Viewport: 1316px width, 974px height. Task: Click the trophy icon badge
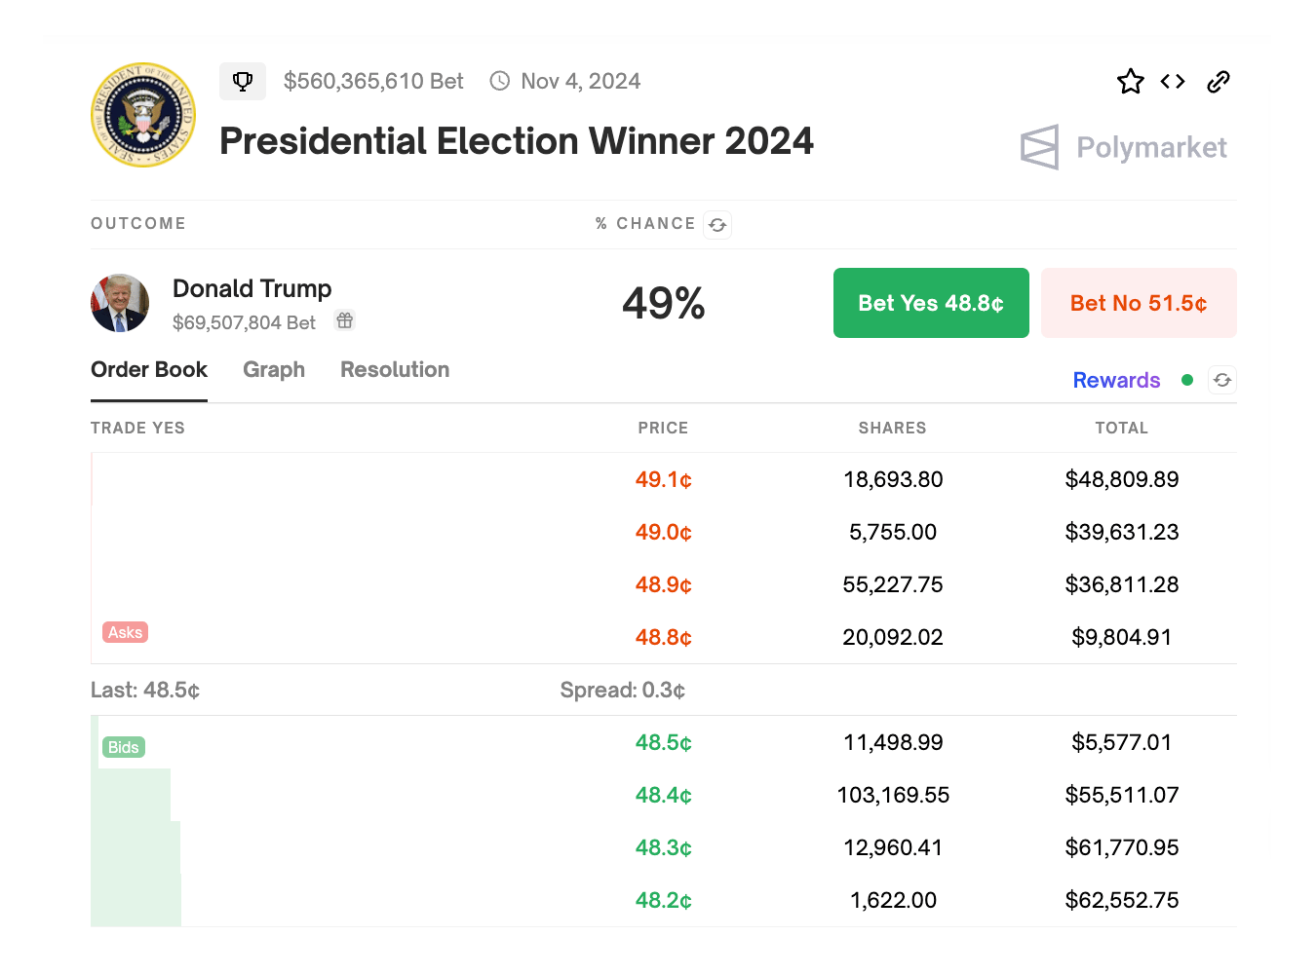click(243, 81)
